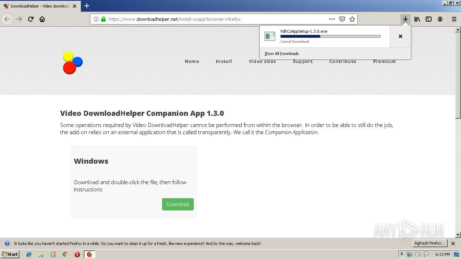Open Firefox account icon
The width and height of the screenshot is (461, 259).
click(440, 19)
